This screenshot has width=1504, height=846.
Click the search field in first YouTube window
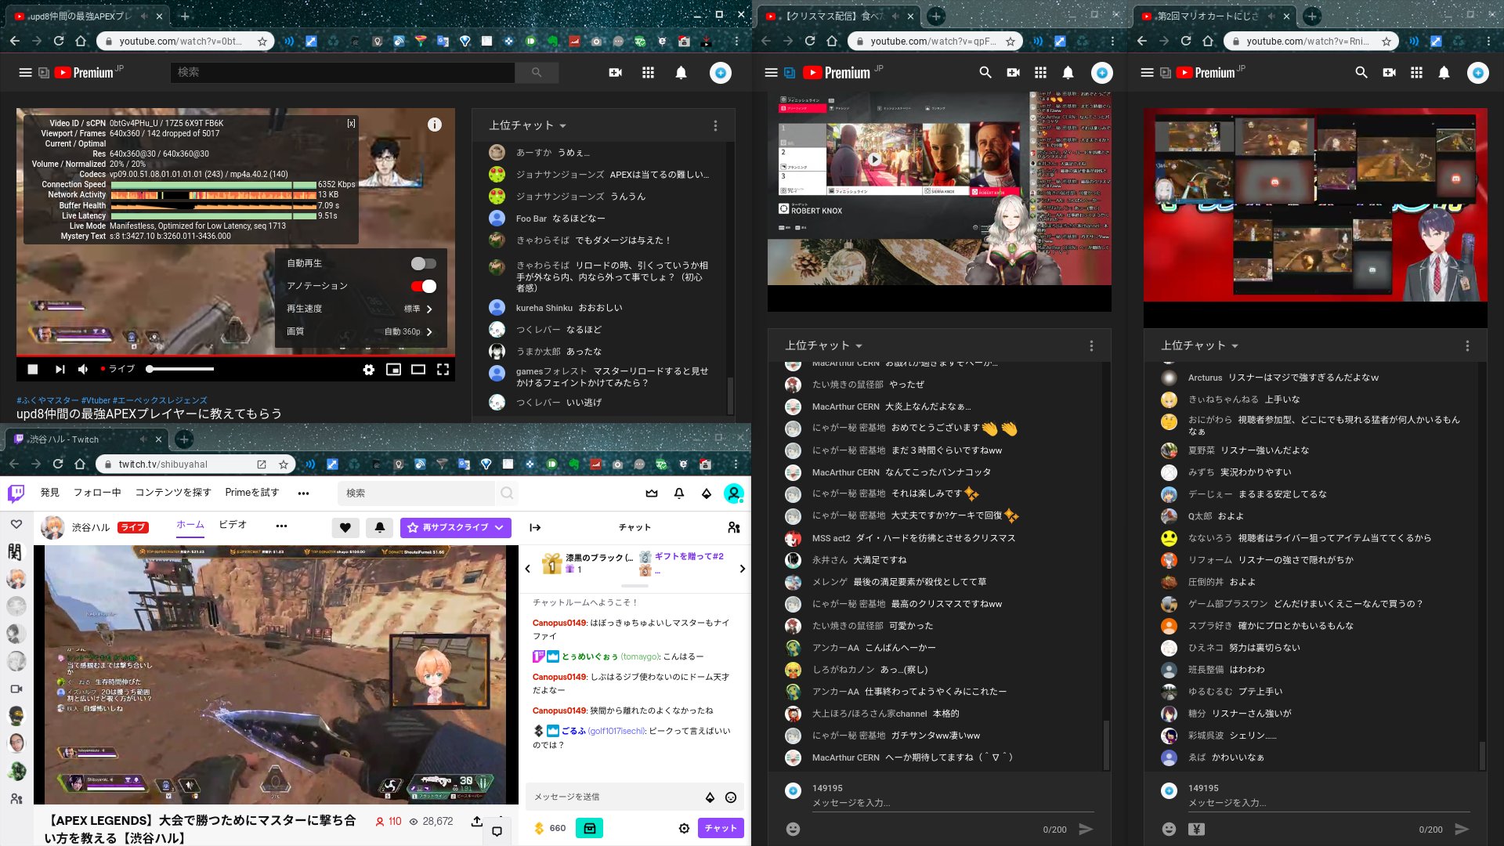[342, 72]
